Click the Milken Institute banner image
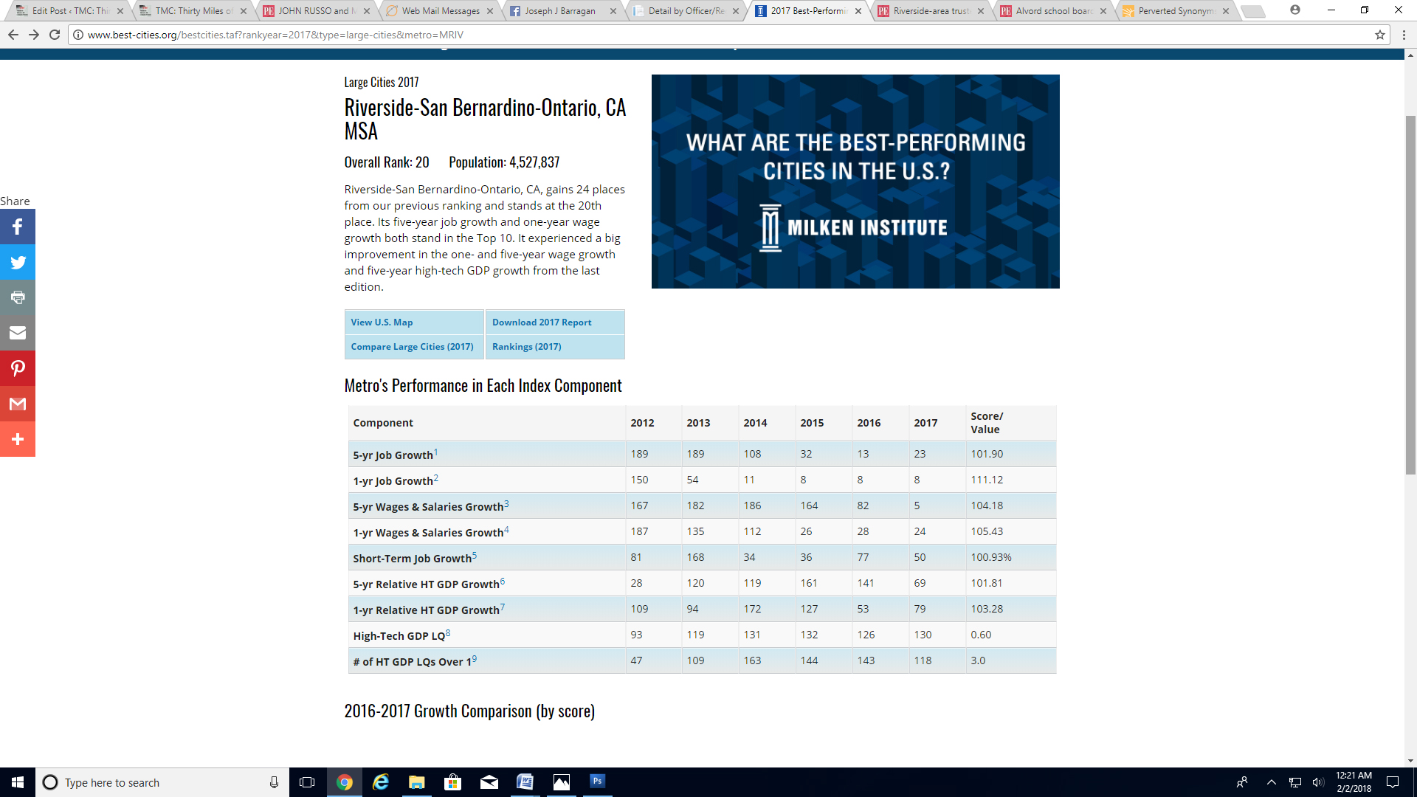The height and width of the screenshot is (797, 1417). 855,182
